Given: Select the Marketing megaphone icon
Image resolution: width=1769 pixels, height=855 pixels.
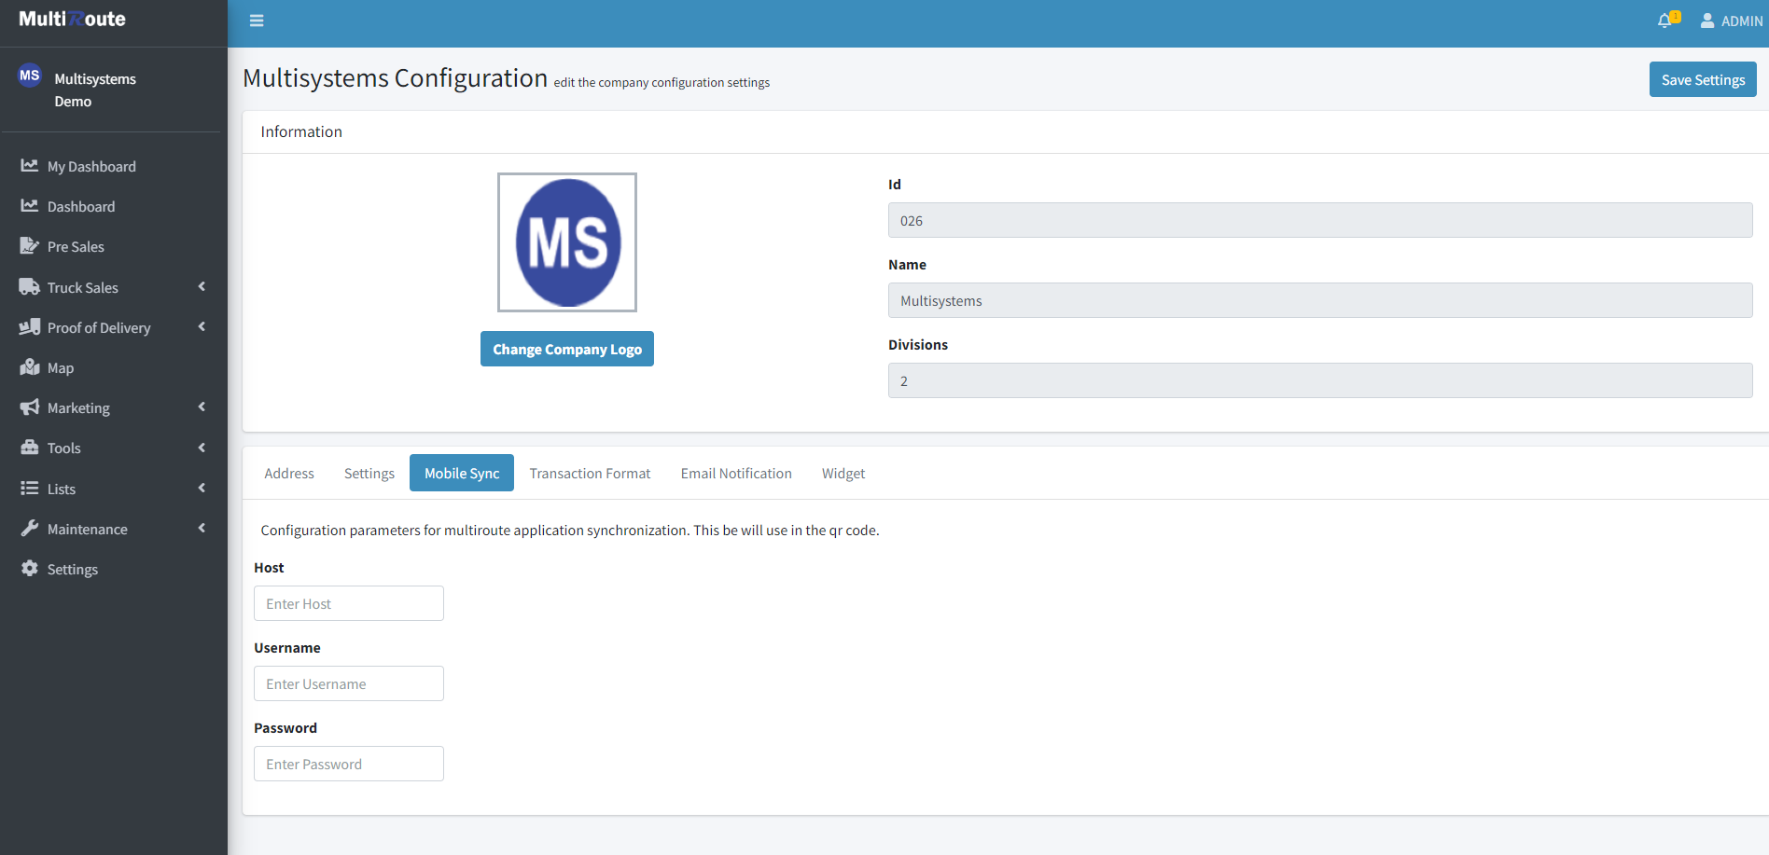Looking at the screenshot, I should [x=29, y=407].
